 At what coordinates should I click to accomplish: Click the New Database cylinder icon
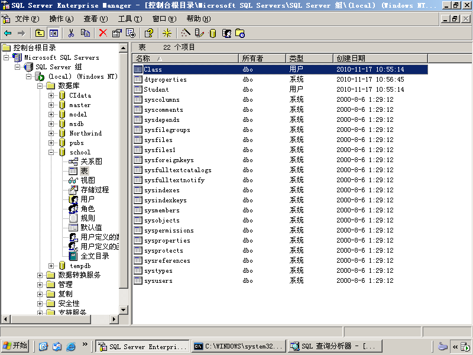[x=213, y=33]
